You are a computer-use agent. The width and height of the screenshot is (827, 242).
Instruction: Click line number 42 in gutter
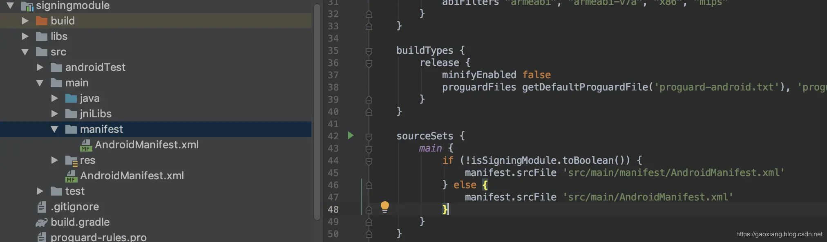click(x=333, y=136)
